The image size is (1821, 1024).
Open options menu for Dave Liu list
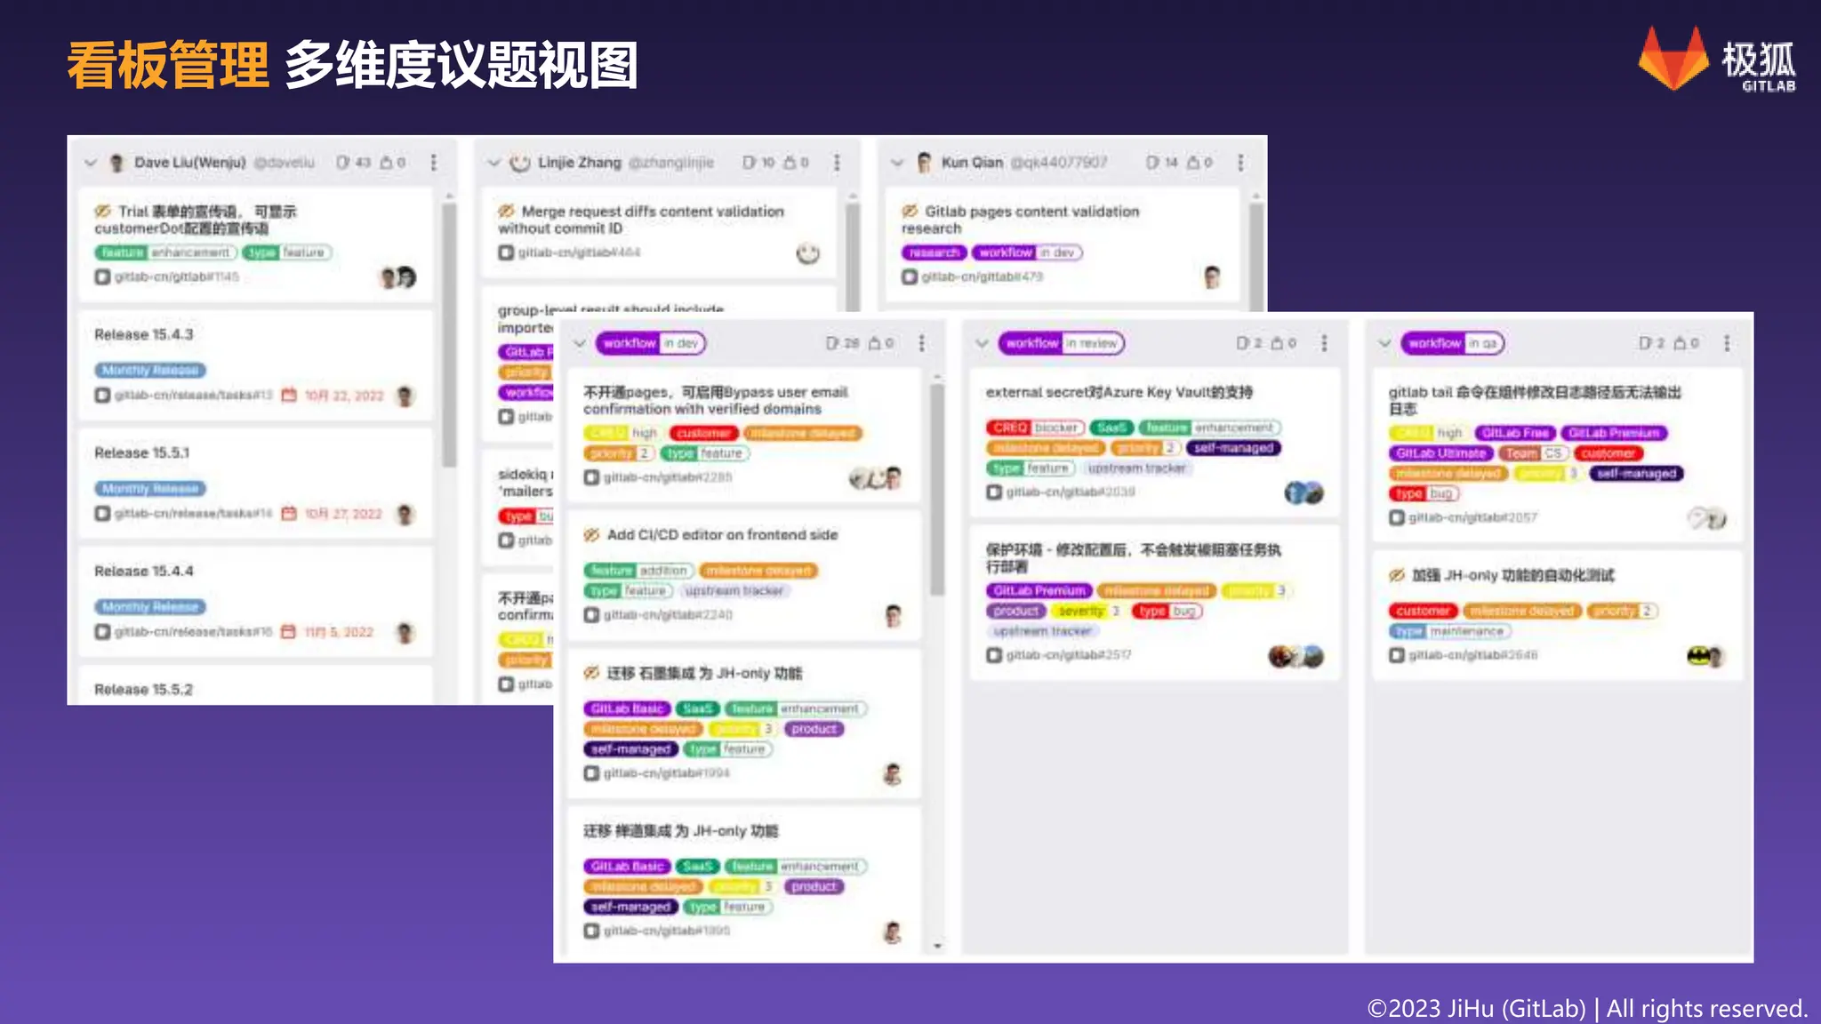coord(434,163)
